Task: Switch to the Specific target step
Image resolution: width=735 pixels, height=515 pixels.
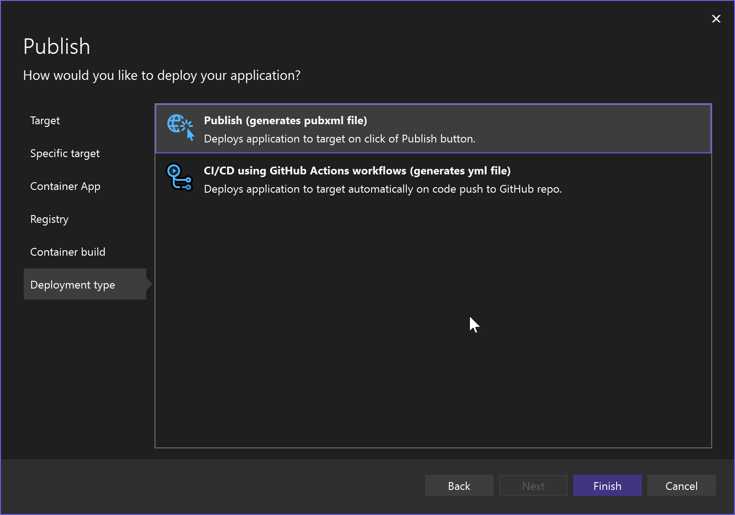Action: coord(65,153)
